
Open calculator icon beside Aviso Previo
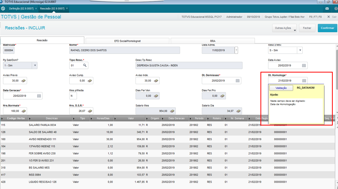pyautogui.click(x=23, y=81)
